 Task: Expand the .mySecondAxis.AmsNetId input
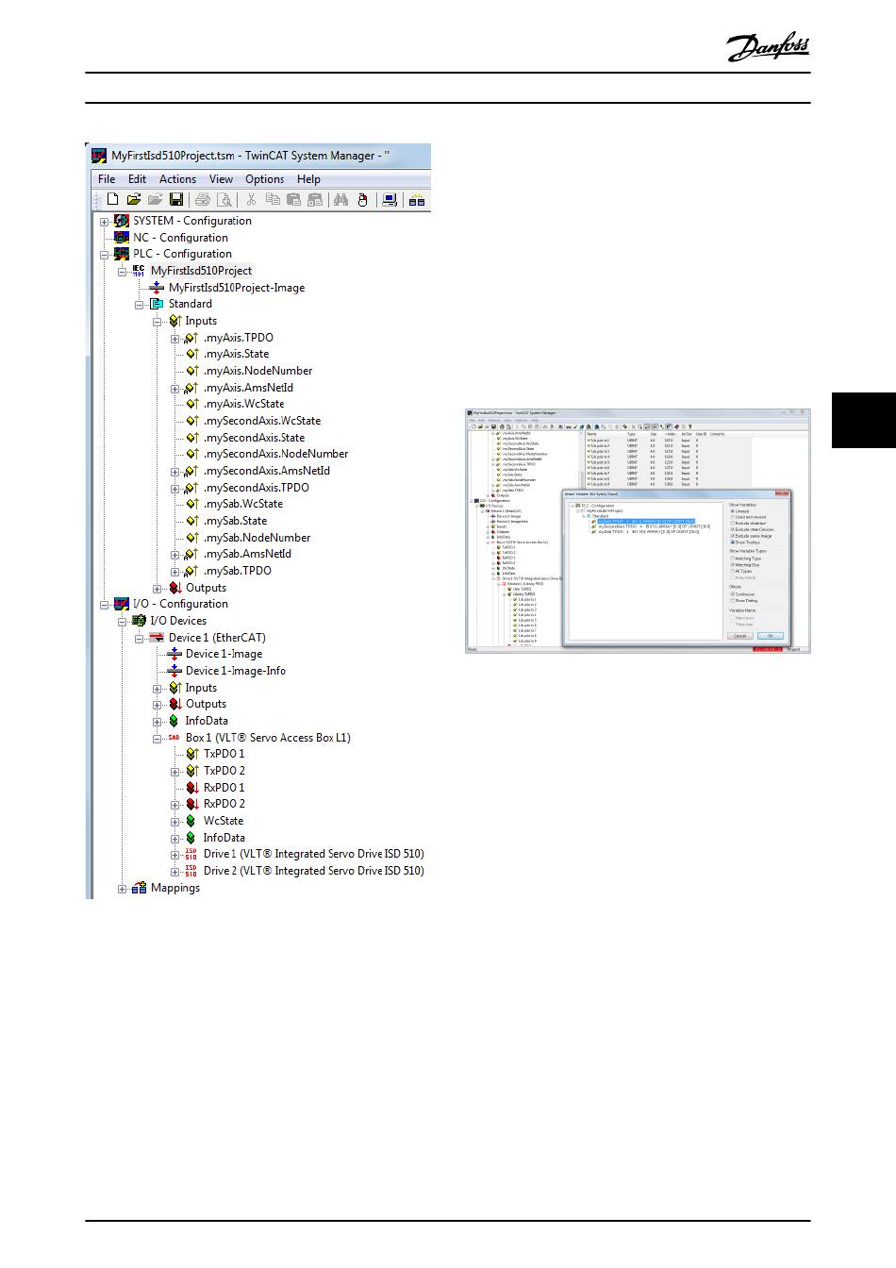pyautogui.click(x=174, y=472)
